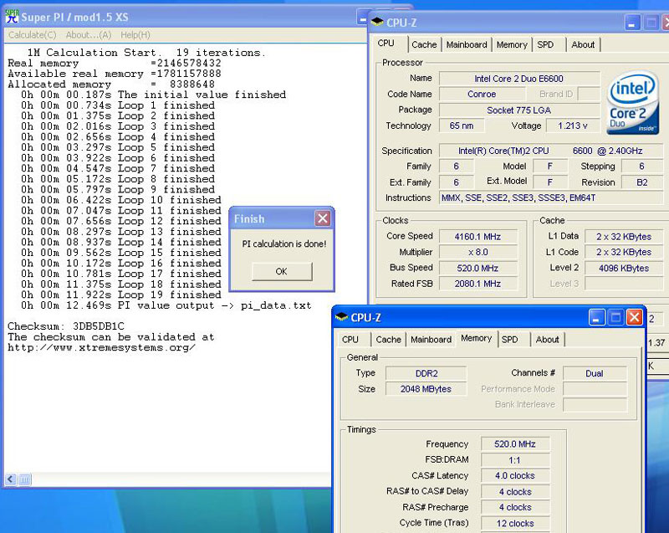Click the Cycle Time (Tras) value 12 clocks
The width and height of the screenshot is (669, 533).
pos(515,523)
